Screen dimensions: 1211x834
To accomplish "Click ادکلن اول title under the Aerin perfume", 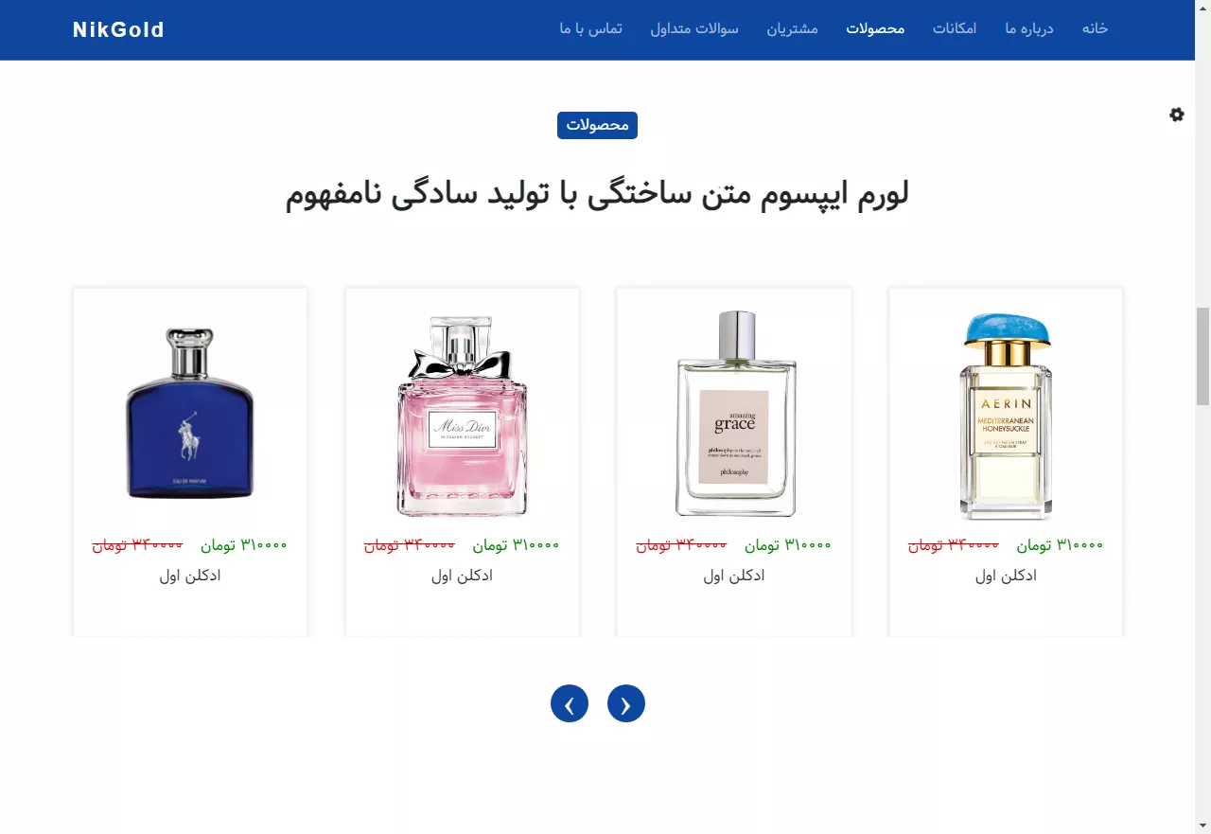I will [1006, 576].
